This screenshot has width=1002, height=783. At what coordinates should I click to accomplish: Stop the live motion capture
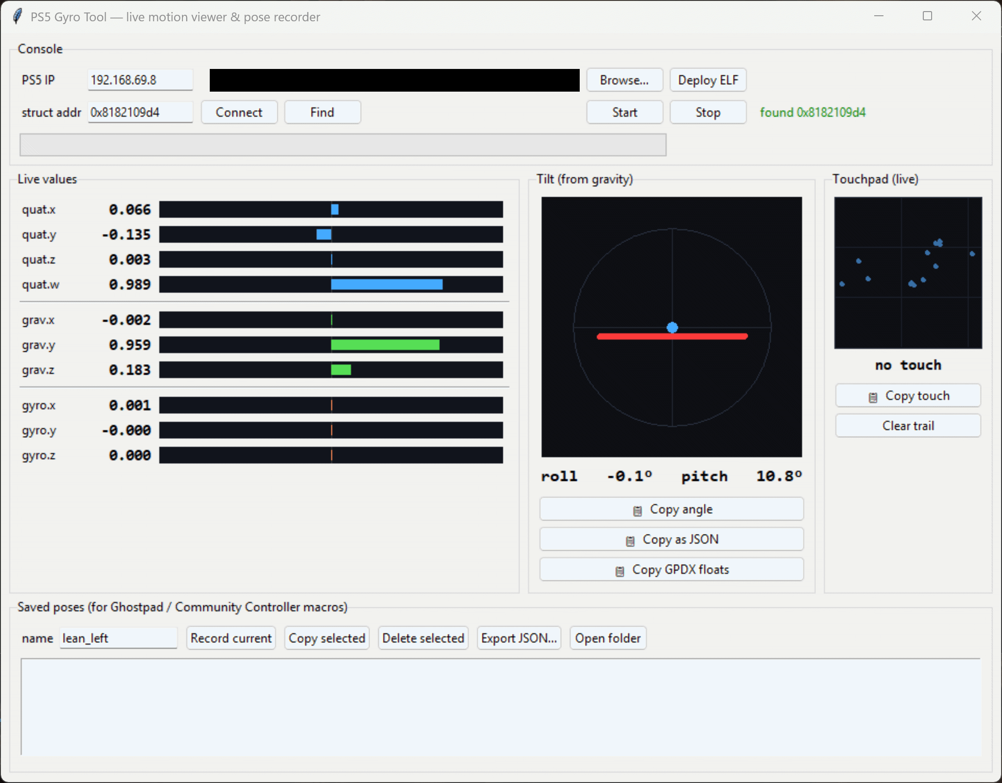pyautogui.click(x=708, y=112)
